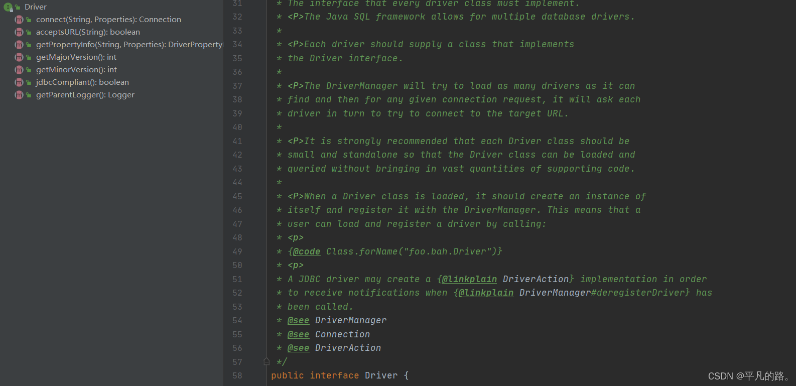Click the interface icon beside Driver
Viewport: 796px width, 386px height.
[8, 7]
